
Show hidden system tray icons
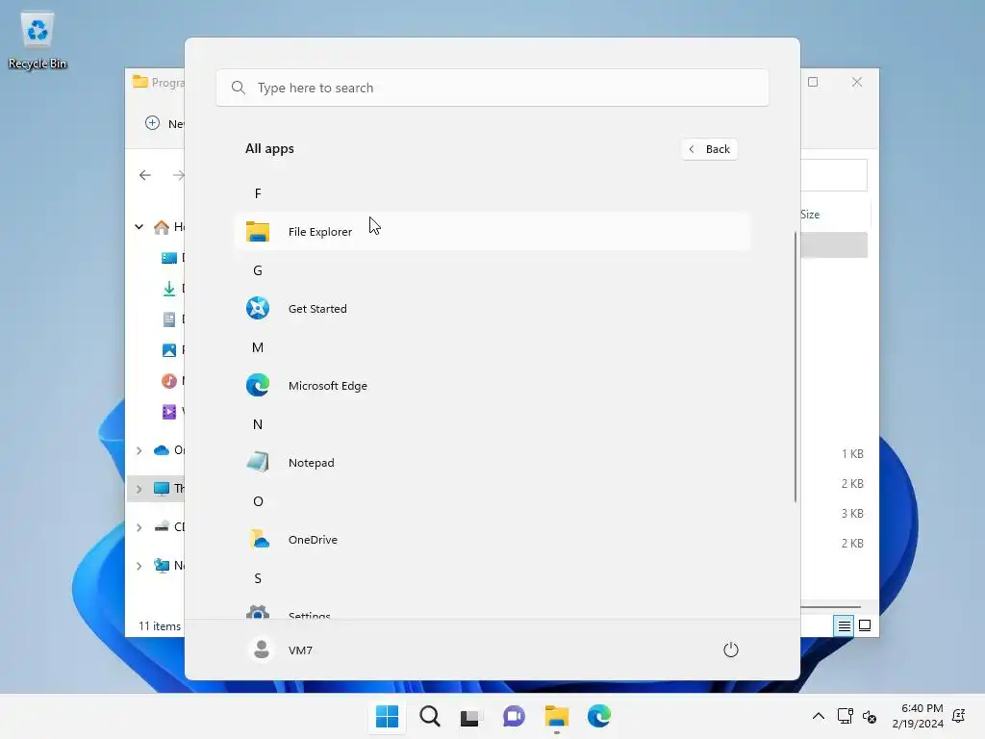[819, 716]
